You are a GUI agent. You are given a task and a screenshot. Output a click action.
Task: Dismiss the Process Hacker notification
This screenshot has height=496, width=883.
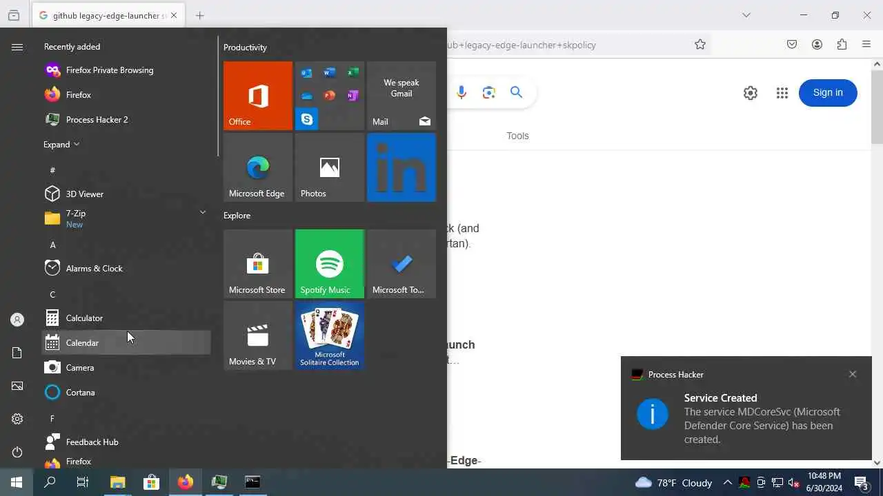coord(853,374)
